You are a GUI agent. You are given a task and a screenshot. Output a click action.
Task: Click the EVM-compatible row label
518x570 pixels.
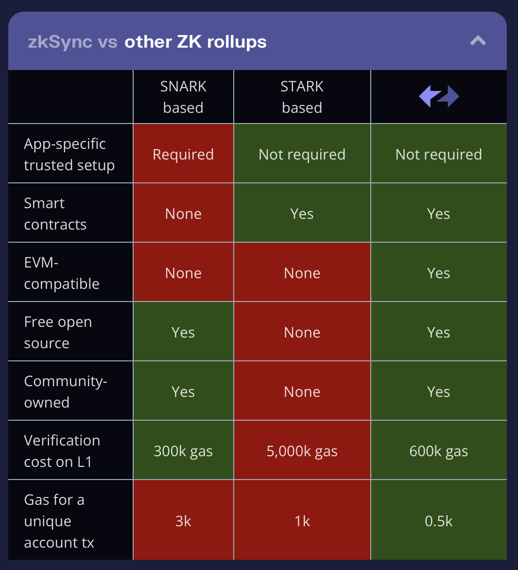(x=62, y=273)
